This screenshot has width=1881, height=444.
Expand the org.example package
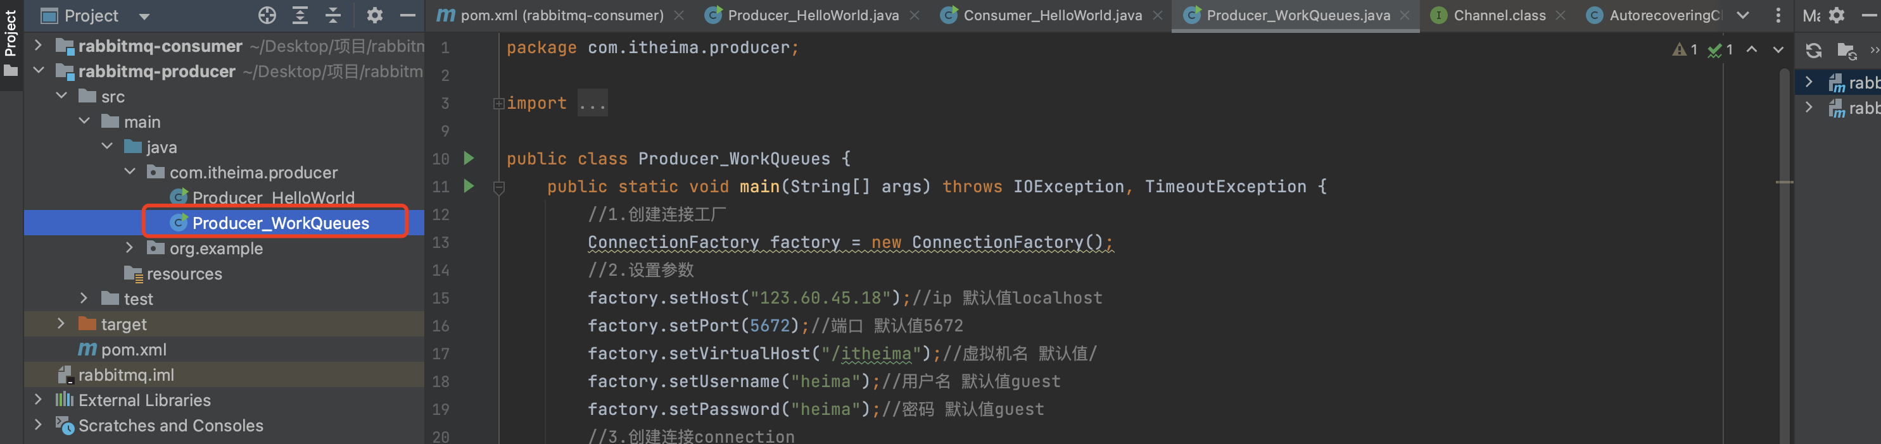[x=129, y=248]
